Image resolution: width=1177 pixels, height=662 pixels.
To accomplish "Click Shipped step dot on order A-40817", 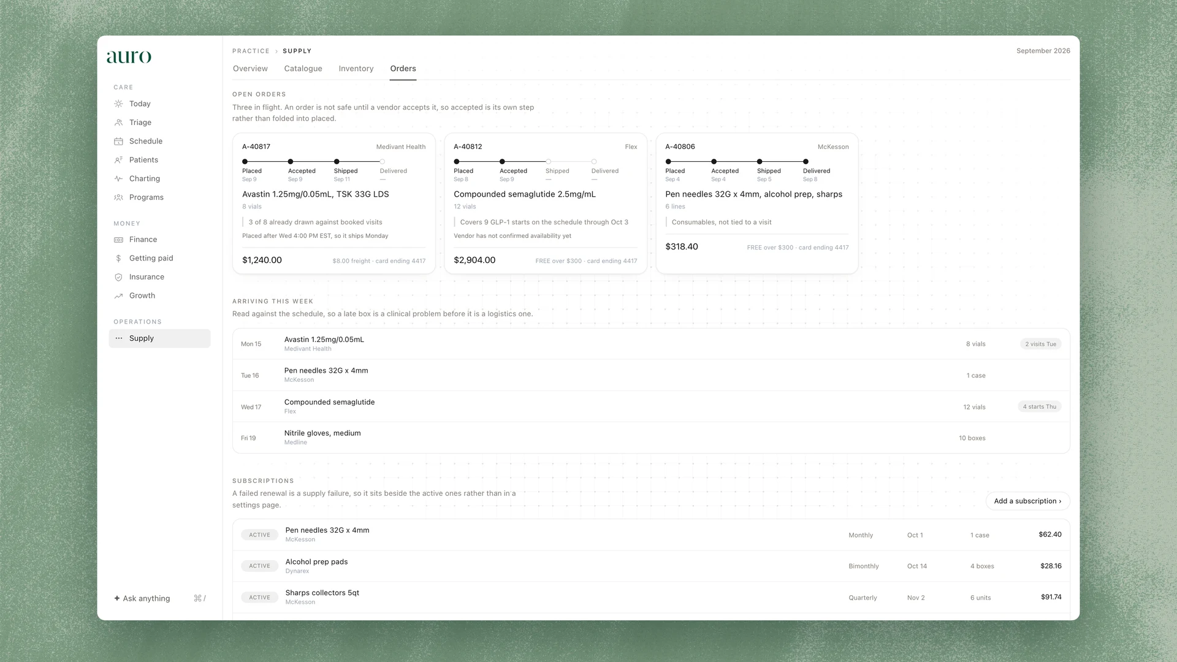I will tap(337, 162).
